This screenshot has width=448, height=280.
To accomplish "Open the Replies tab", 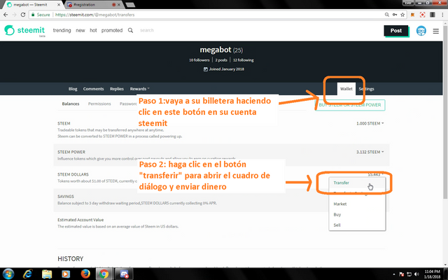I will 117,89.
